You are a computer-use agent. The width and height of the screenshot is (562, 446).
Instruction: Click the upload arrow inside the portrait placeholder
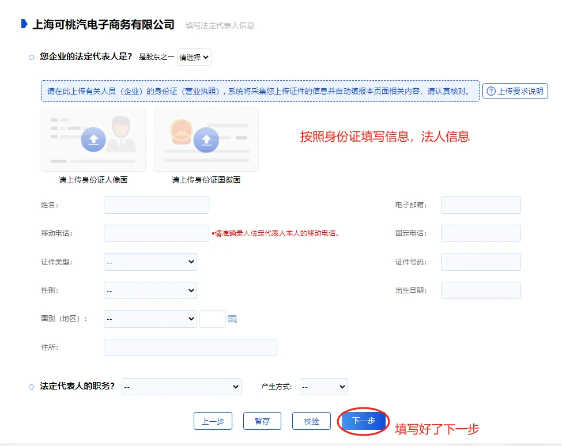point(93,138)
